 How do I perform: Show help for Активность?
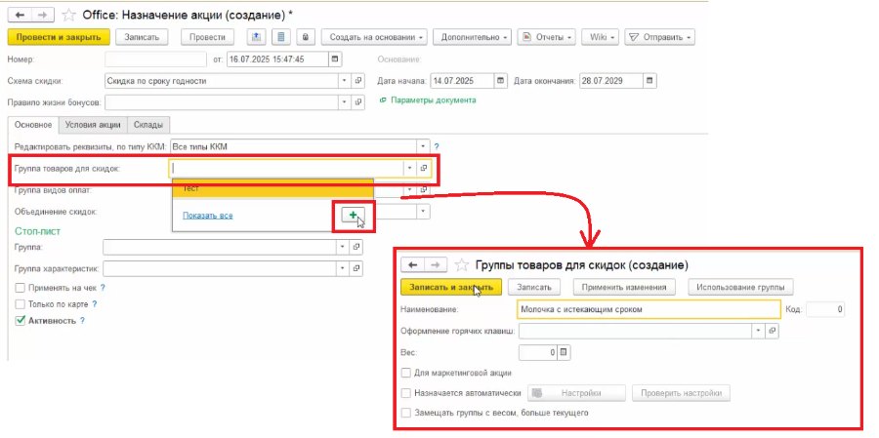pyautogui.click(x=82, y=321)
